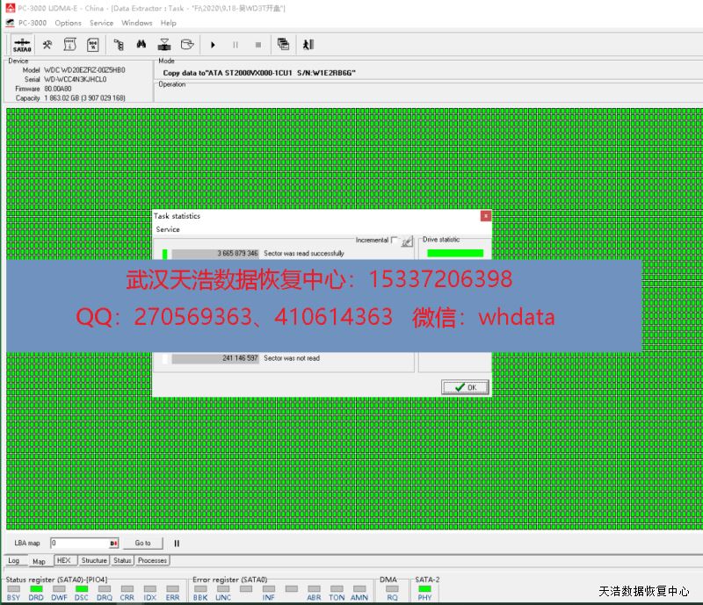Open the Processes tab
The width and height of the screenshot is (703, 605).
152,560
